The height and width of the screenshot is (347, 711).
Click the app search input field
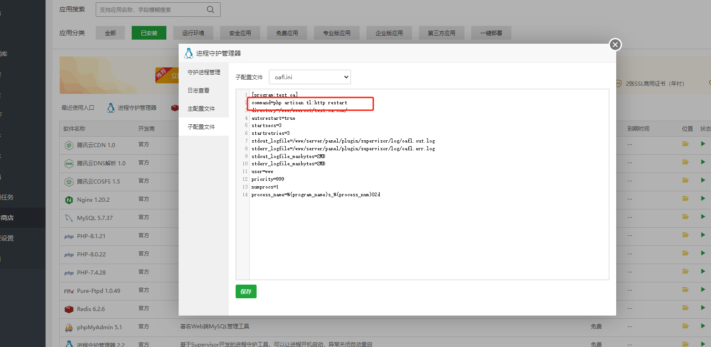coord(150,10)
